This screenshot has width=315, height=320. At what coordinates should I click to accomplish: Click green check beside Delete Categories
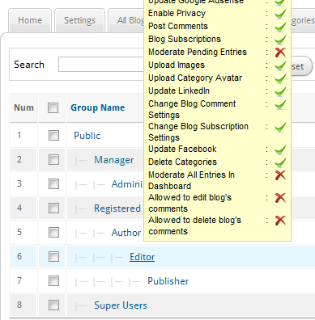tap(280, 162)
